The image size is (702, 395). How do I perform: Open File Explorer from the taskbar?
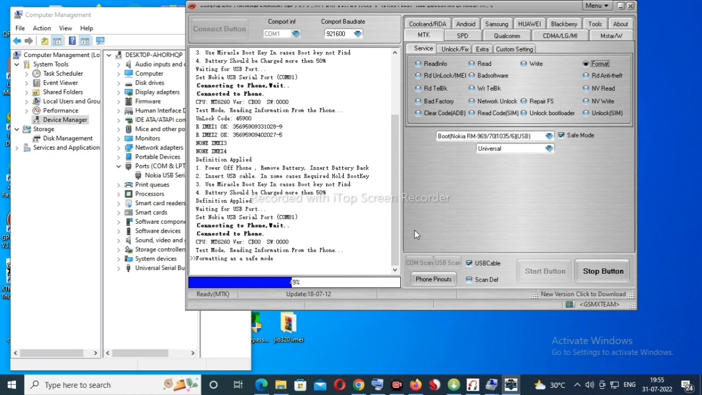point(281,385)
